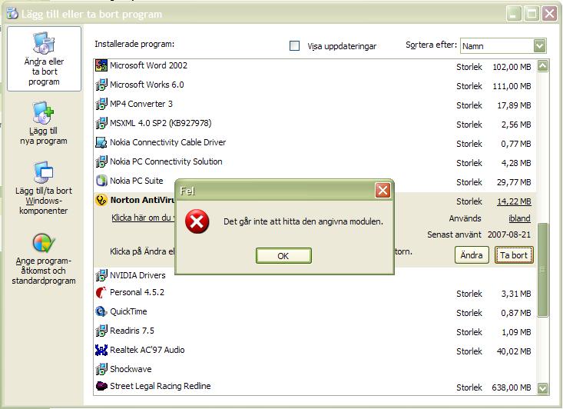Click the Shockwave icon
The height and width of the screenshot is (409, 563).
point(101,369)
